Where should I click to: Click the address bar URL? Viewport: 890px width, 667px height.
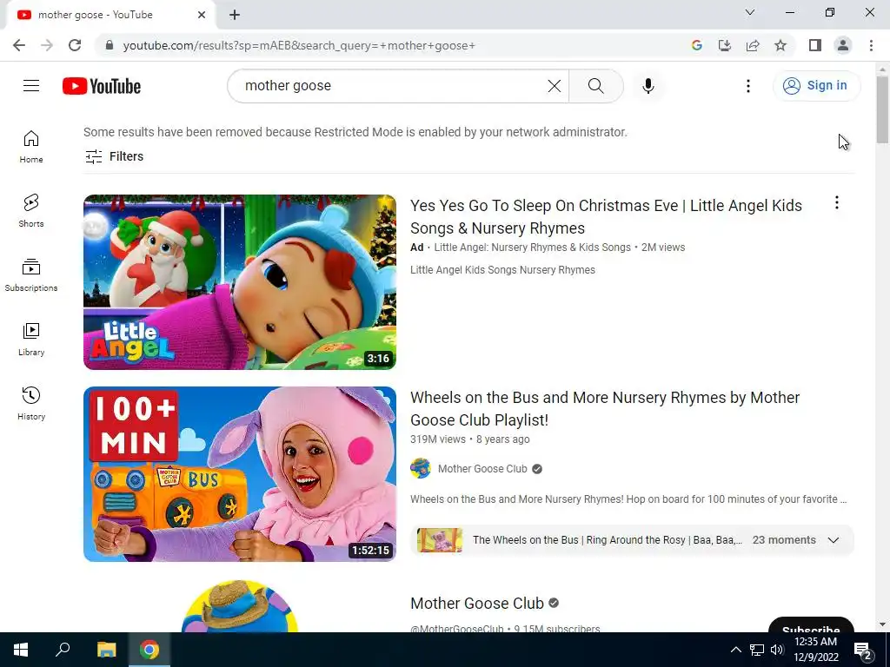tap(299, 45)
